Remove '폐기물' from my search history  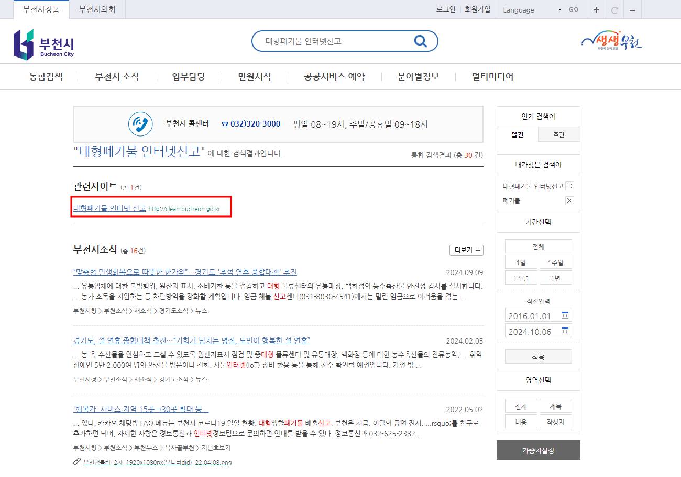click(570, 200)
